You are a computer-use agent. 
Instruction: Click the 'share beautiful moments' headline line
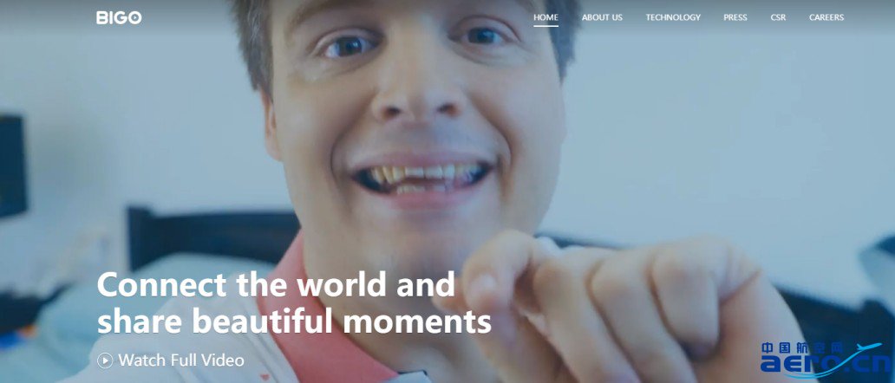pyautogui.click(x=294, y=321)
